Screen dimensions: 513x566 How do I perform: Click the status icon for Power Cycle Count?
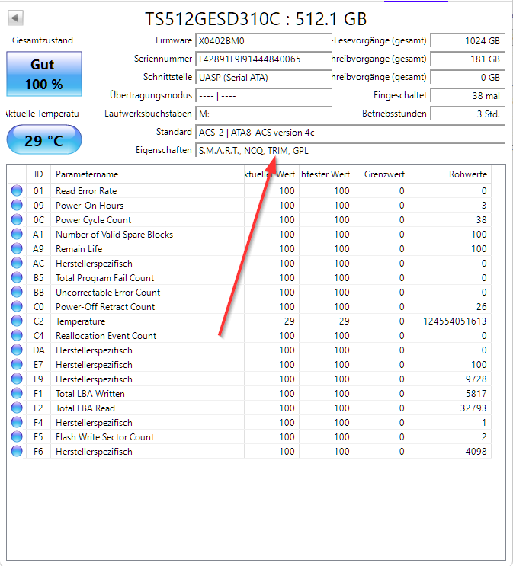click(17, 219)
